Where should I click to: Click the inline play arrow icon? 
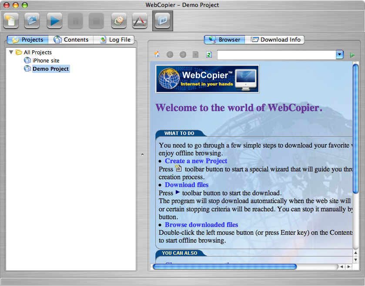tap(177, 192)
